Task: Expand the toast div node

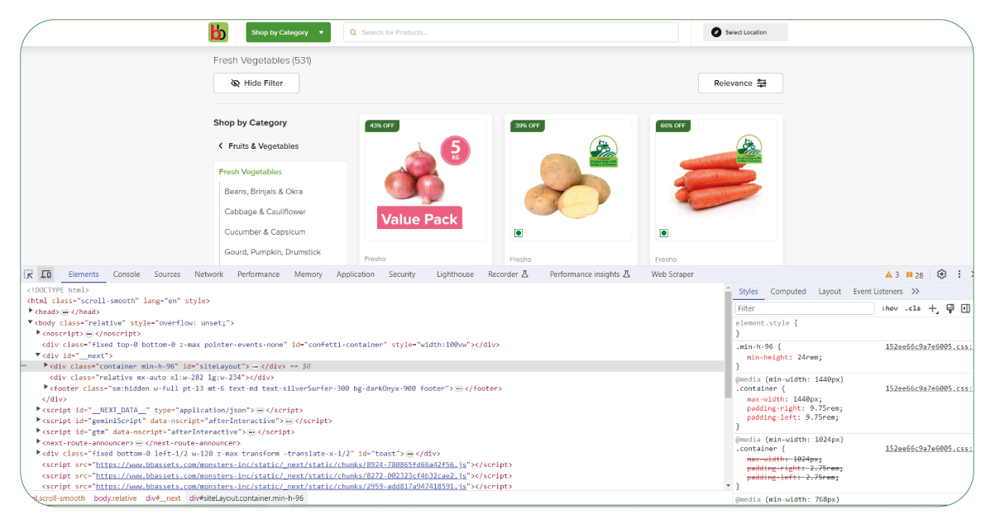Action: [x=39, y=453]
